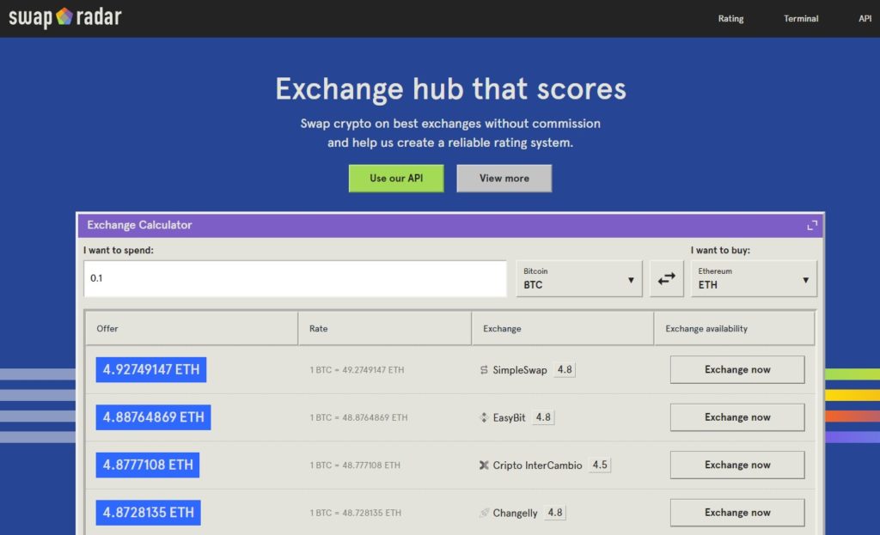This screenshot has width=880, height=535.
Task: Click the SimpleSwap exchange name
Action: click(x=520, y=370)
